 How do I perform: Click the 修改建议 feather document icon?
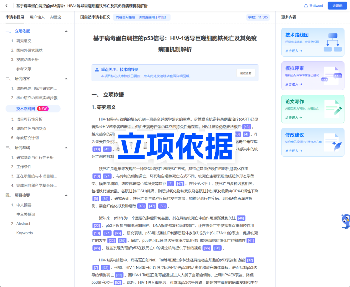[333, 142]
